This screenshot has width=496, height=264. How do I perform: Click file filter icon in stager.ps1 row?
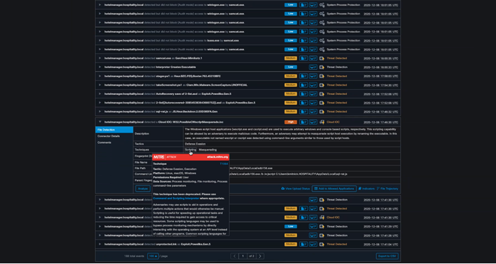(x=304, y=76)
